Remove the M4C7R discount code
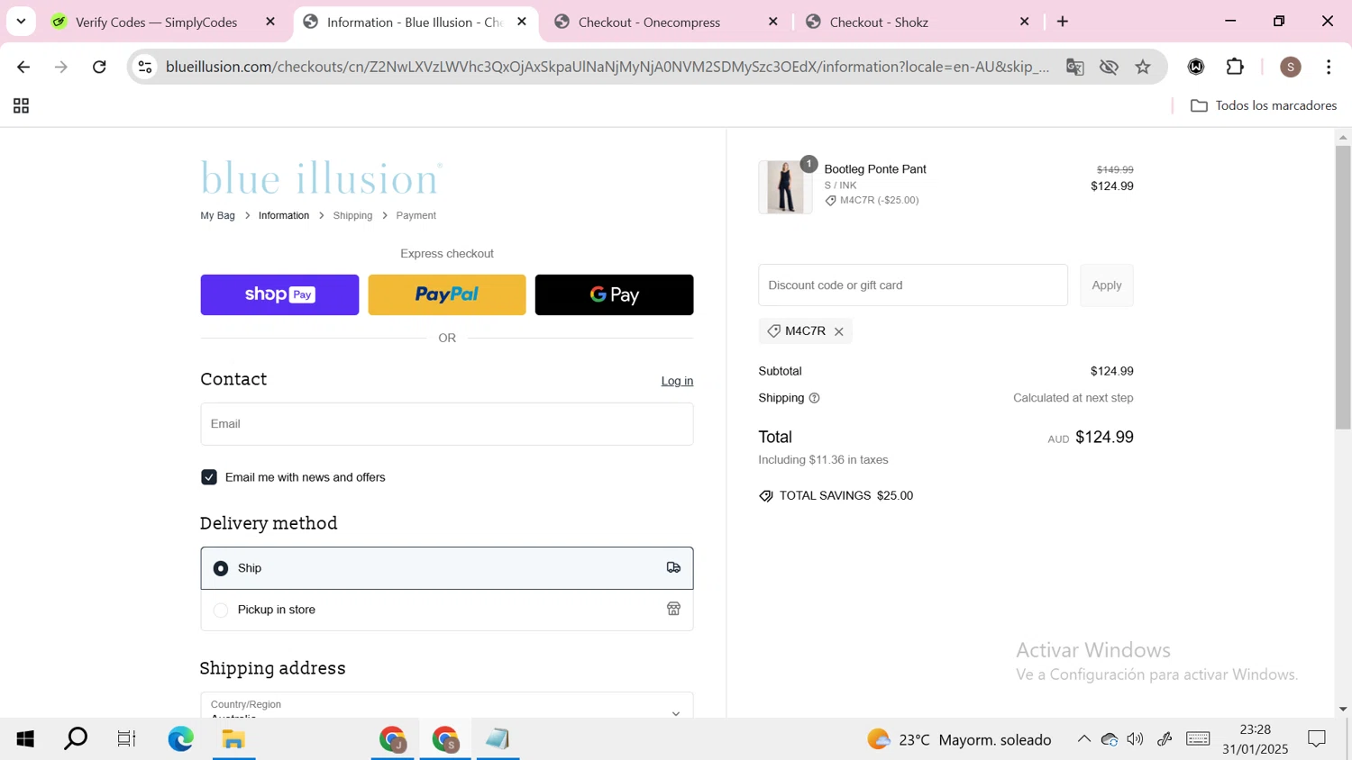Image resolution: width=1352 pixels, height=760 pixels. pyautogui.click(x=838, y=331)
